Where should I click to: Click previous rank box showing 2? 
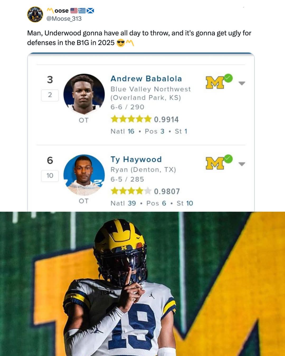coord(50,95)
